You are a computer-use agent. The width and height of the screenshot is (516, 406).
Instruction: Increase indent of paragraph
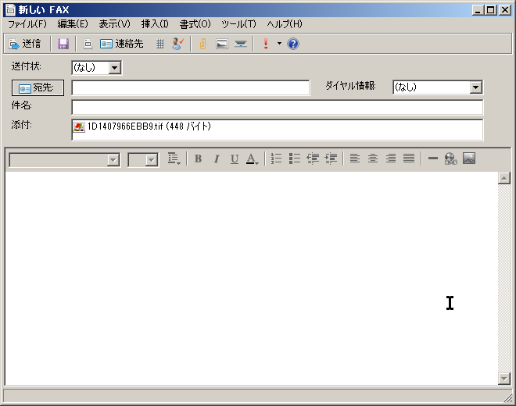pos(331,158)
